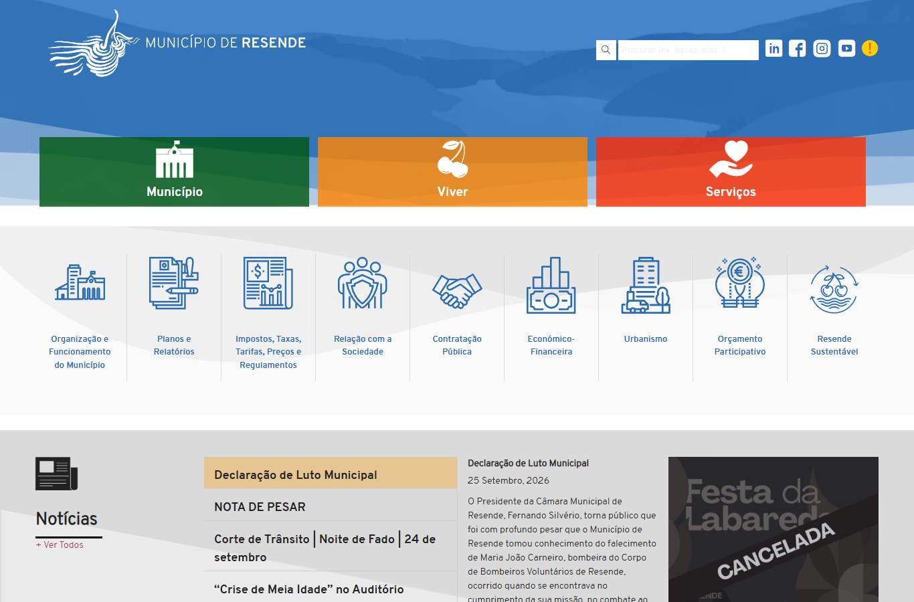Click the yellow exclamation alert icon
This screenshot has height=602, width=914.
click(x=870, y=48)
